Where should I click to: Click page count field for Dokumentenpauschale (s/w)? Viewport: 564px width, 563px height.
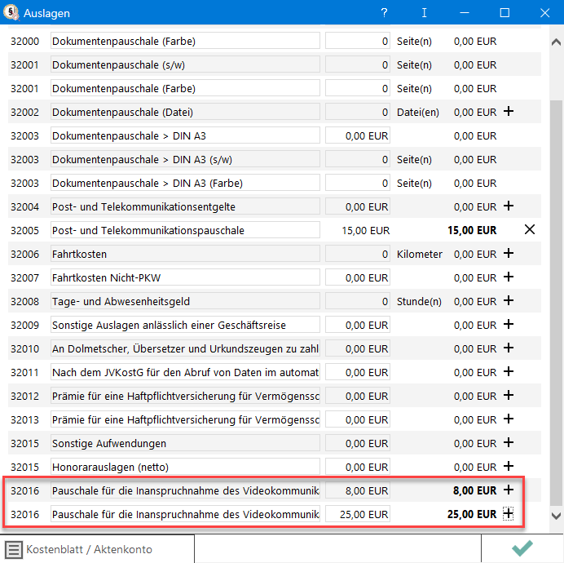358,64
